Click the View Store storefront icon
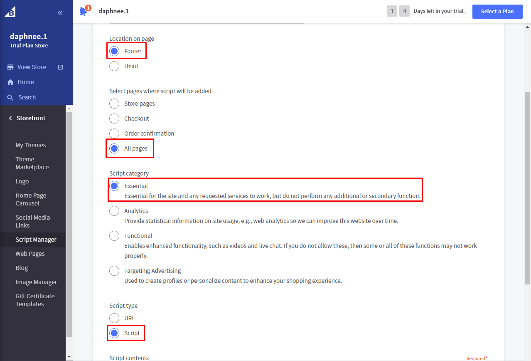This screenshot has height=361, width=531. (10, 67)
